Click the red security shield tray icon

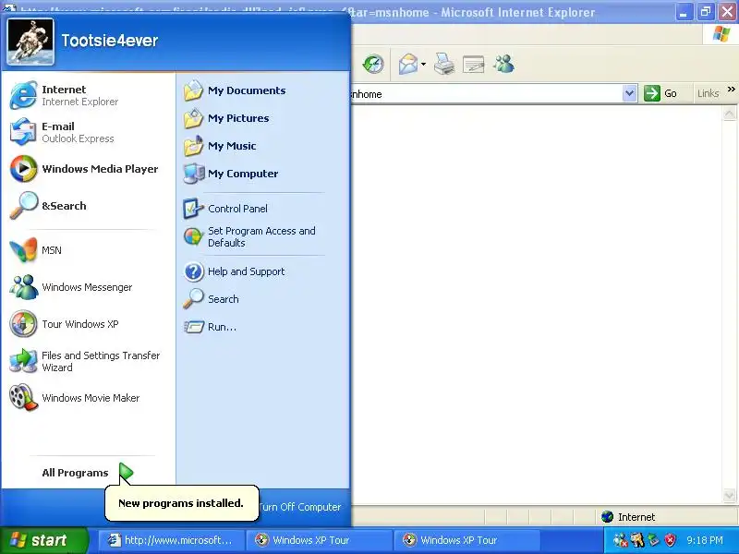[670, 540]
